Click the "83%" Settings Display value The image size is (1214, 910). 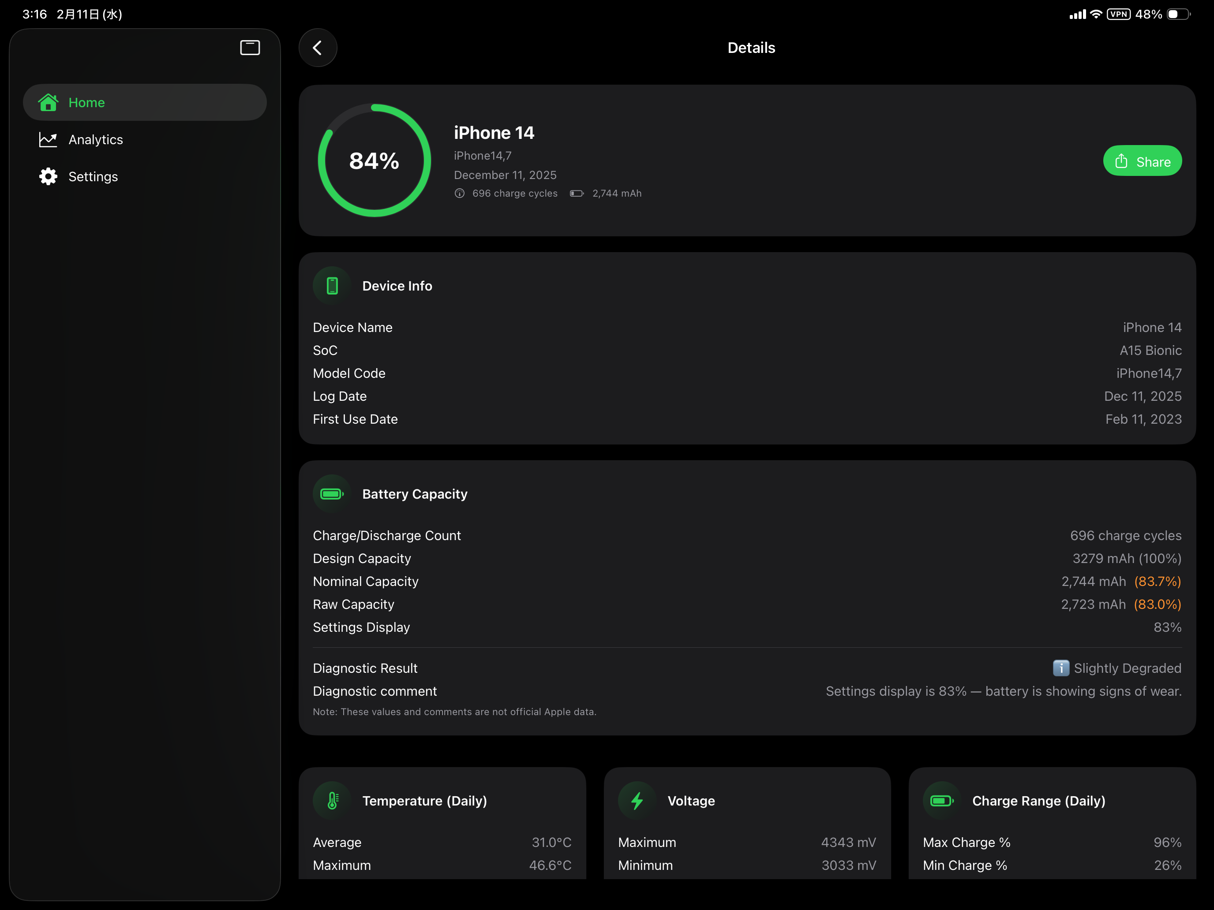click(1167, 627)
